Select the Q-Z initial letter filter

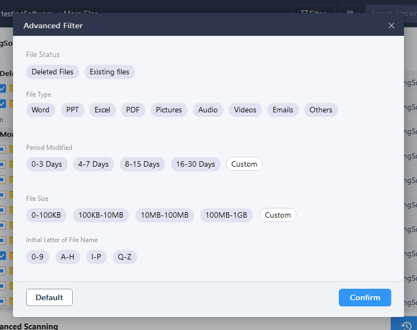point(125,257)
